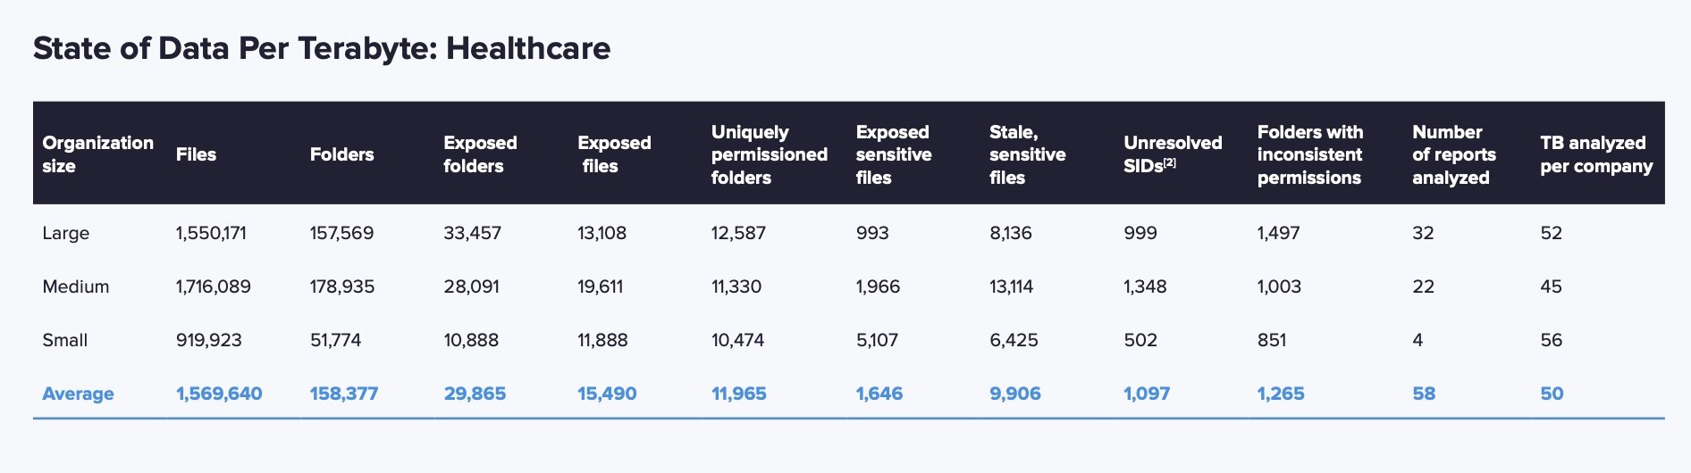Click the Medium organization row label
The width and height of the screenshot is (1691, 473).
click(75, 286)
